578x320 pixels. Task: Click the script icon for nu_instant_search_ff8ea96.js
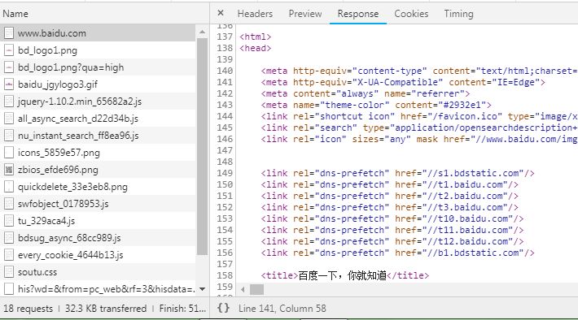tap(9, 136)
